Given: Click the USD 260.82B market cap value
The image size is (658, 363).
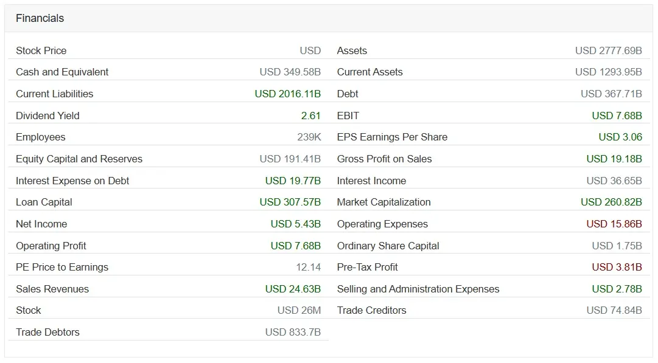Looking at the screenshot, I should (x=611, y=202).
